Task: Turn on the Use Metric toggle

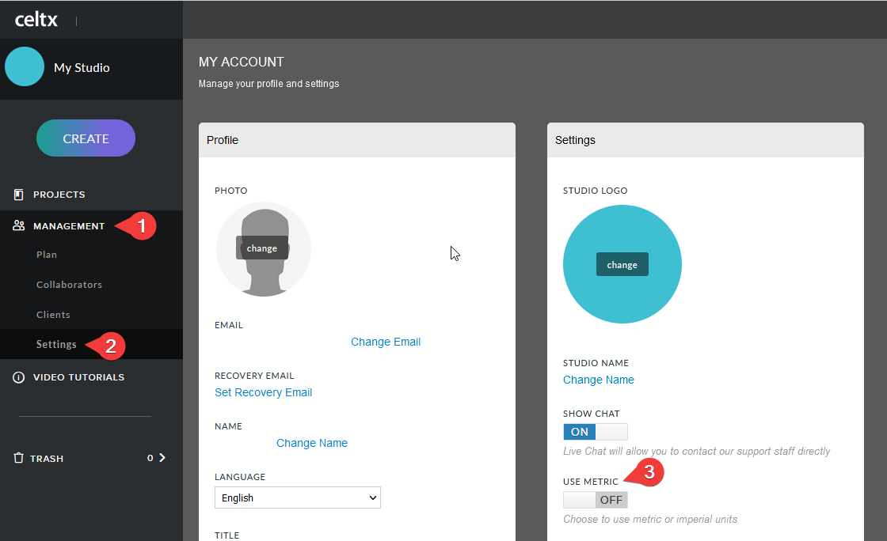Action: (x=595, y=500)
